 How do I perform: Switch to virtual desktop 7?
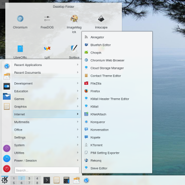point(29,183)
